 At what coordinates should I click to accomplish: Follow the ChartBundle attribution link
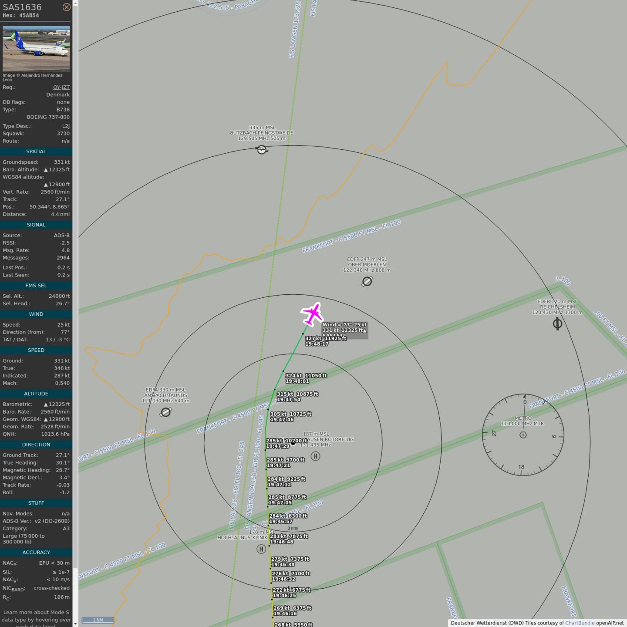point(580,623)
